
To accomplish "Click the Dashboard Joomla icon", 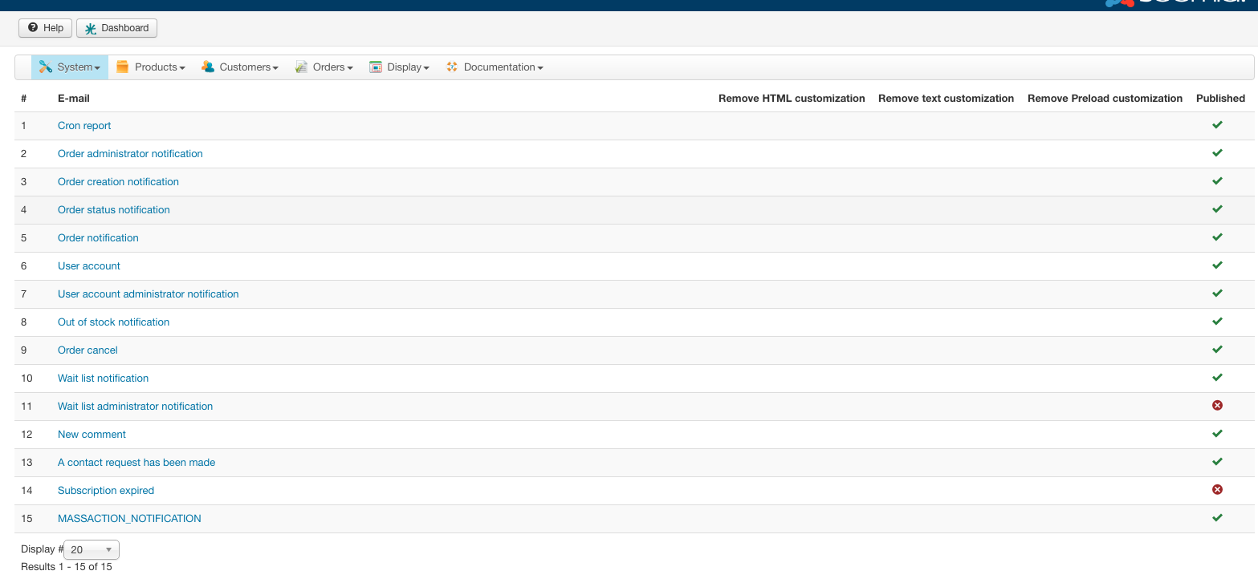I will point(91,29).
